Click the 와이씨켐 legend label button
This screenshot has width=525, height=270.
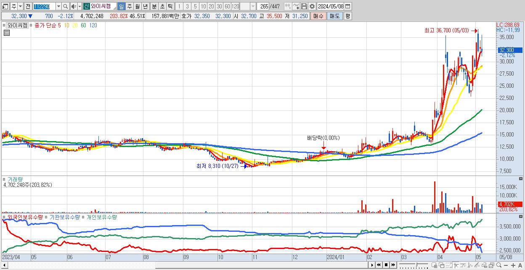pos(17,25)
